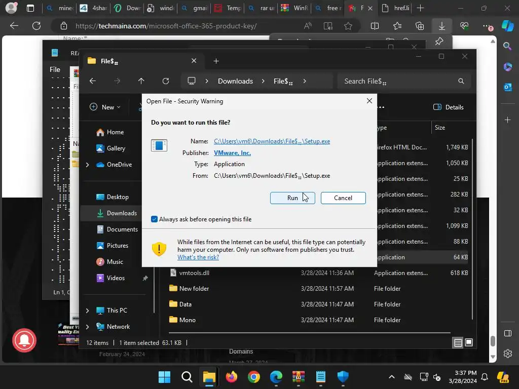Screen dimensions: 519x389
Task: Open a new Edge tab
Action: [x=420, y=8]
